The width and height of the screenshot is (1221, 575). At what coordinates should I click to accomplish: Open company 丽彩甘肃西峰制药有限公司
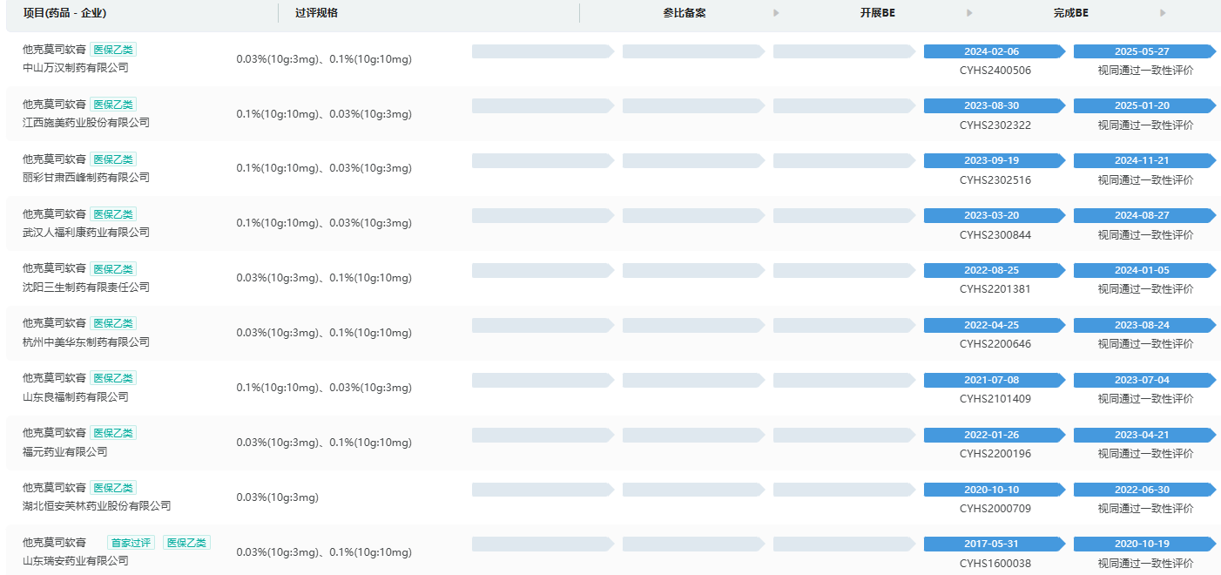(86, 178)
